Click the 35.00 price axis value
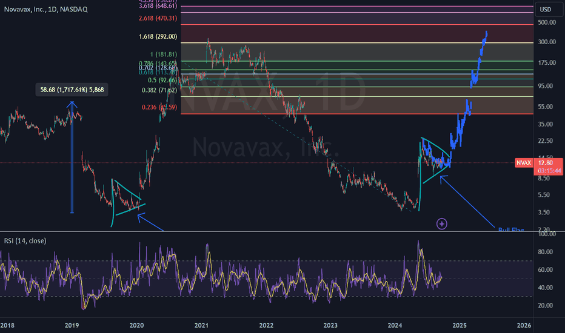The height and width of the screenshot is (333, 565). (x=546, y=124)
